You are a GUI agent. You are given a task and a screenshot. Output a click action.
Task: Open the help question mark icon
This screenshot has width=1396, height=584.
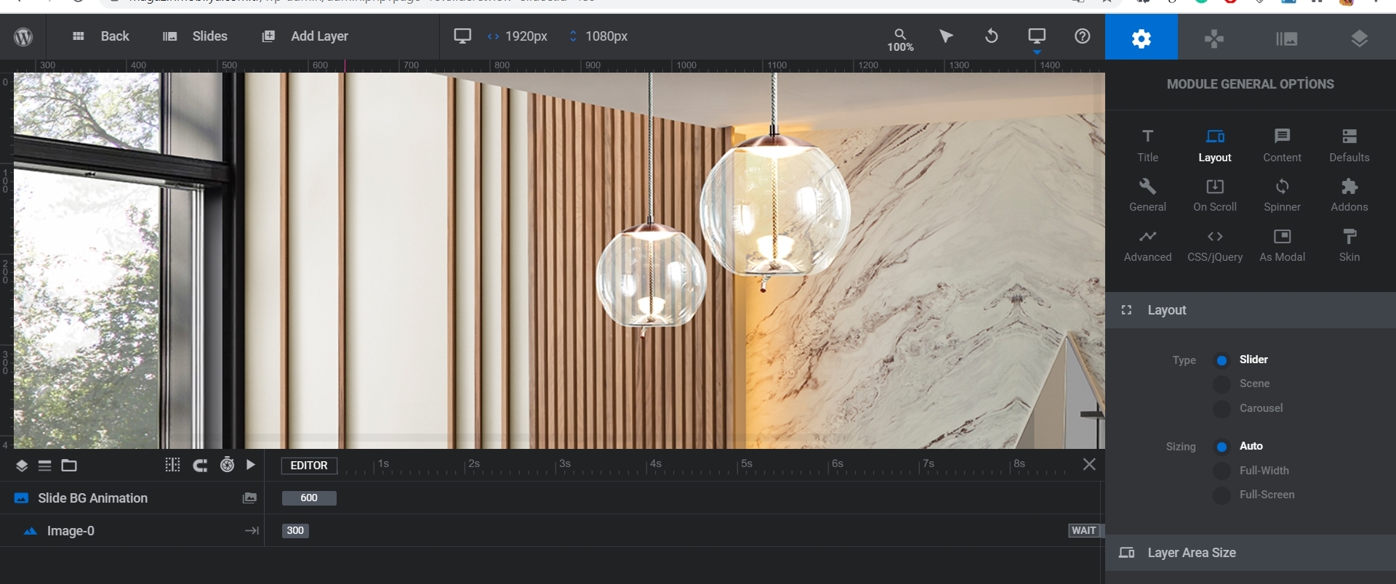(x=1082, y=36)
